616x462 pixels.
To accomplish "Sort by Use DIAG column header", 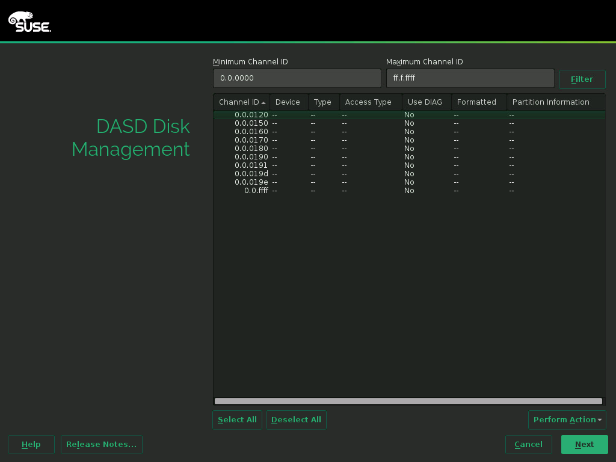I will (425, 102).
